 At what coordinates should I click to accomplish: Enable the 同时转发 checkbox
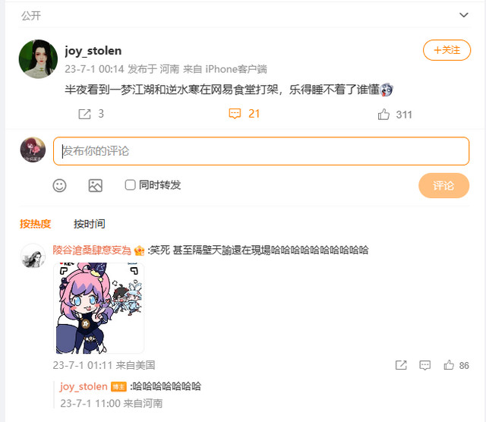coord(130,185)
